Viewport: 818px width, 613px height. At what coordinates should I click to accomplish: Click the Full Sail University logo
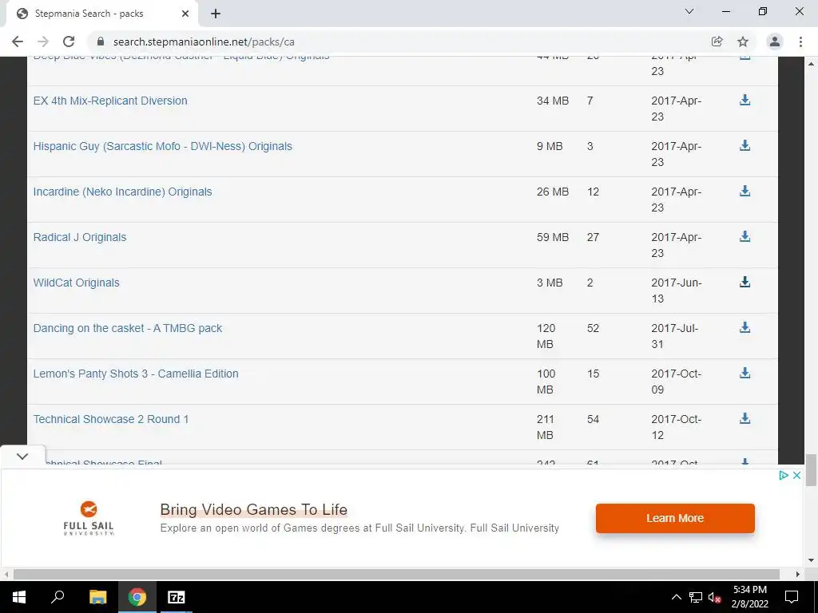89,518
